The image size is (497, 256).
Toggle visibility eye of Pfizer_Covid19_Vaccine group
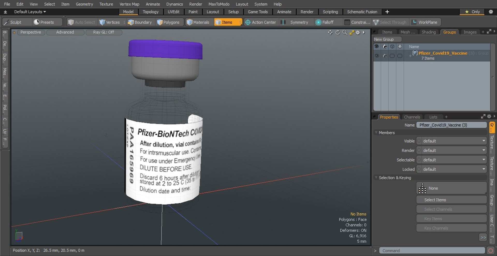(x=377, y=56)
